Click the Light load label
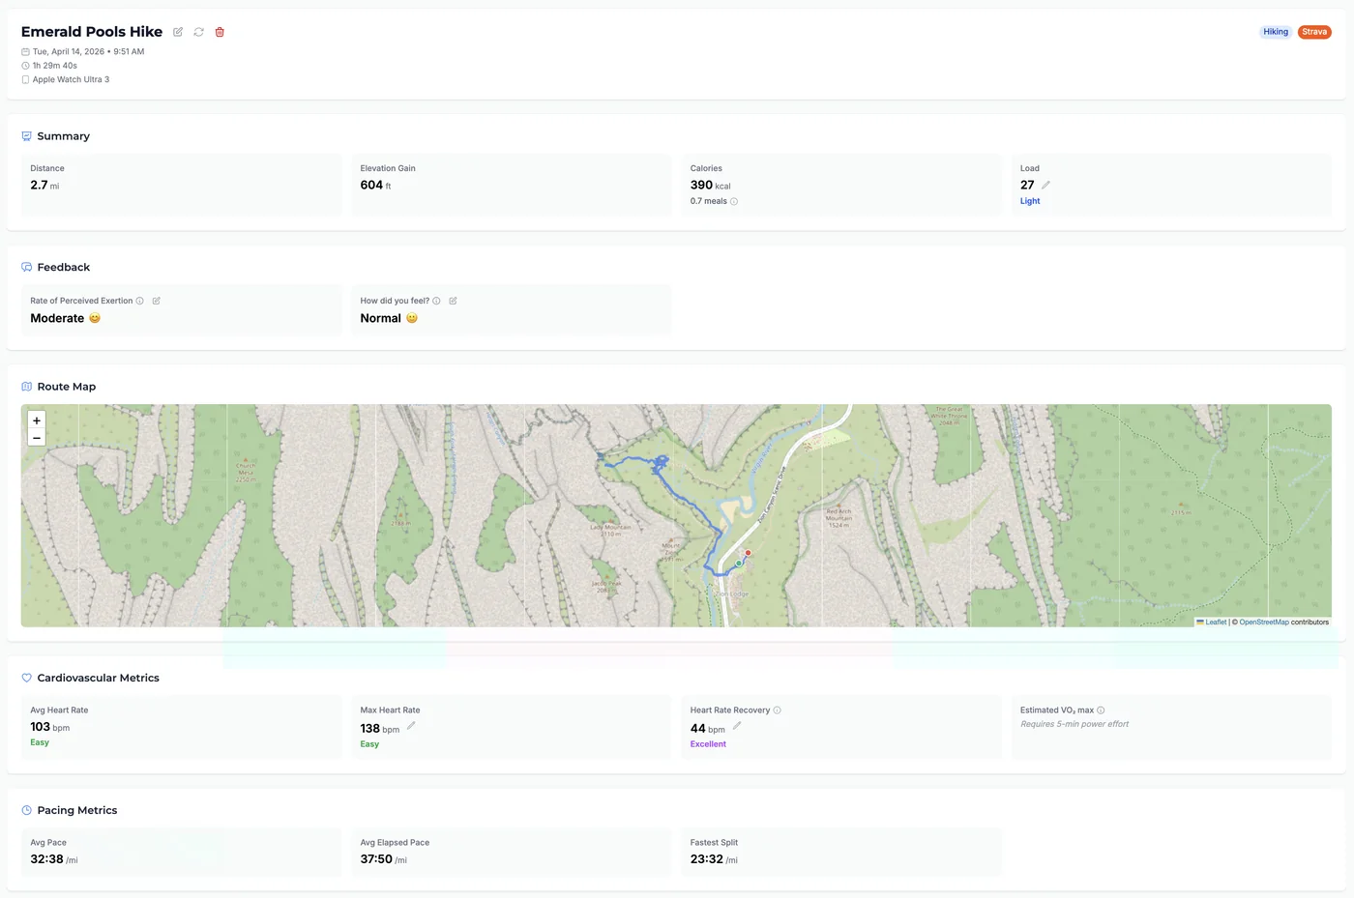Screen dimensions: 1354x898 (x=1030, y=201)
